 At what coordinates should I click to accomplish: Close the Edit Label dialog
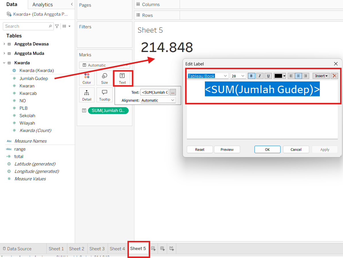point(336,64)
